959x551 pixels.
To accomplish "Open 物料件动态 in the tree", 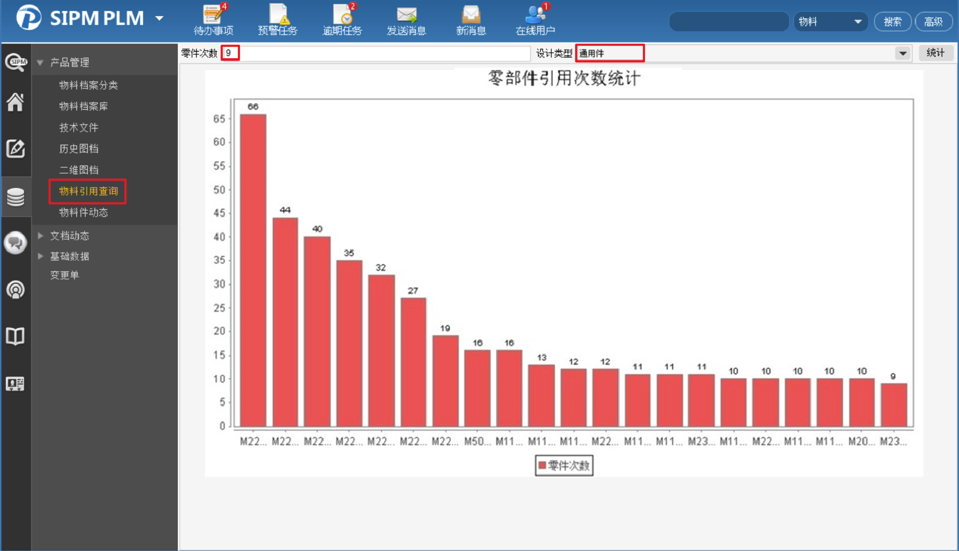I will point(83,212).
